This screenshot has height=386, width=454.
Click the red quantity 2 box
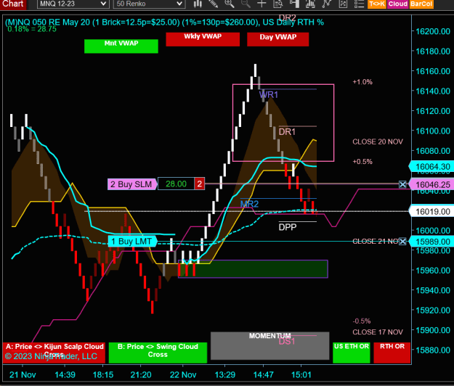200,184
